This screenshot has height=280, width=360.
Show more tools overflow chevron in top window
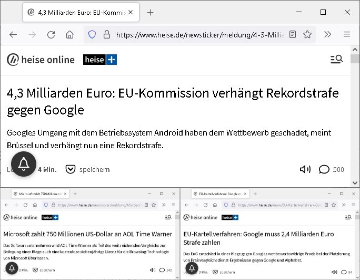coord(327,34)
